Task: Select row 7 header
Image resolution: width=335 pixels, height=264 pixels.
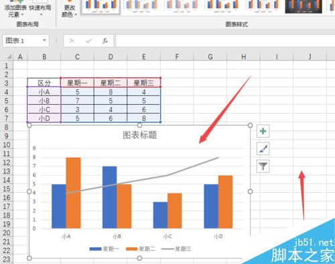Action: pyautogui.click(x=7, y=118)
